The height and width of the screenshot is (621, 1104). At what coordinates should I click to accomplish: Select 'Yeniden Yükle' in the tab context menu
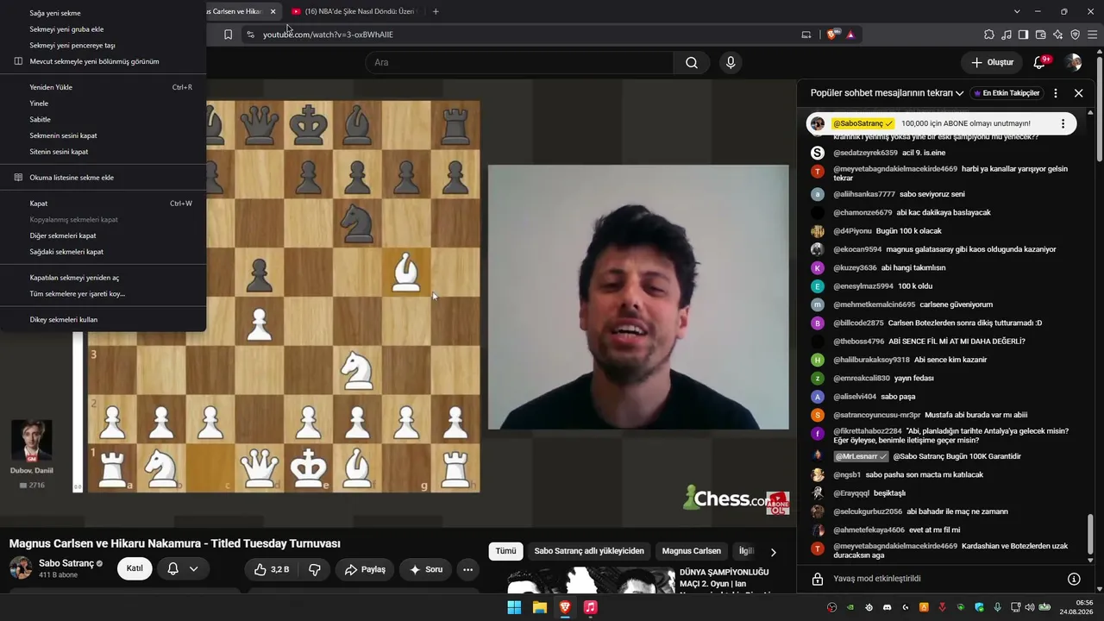click(103, 87)
